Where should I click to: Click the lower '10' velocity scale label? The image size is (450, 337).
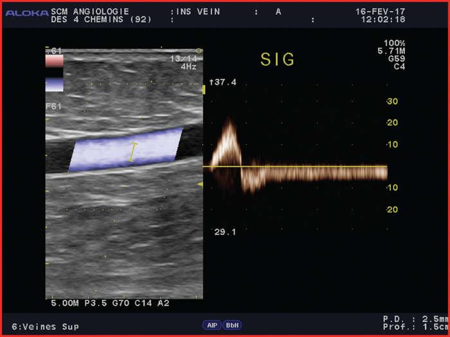tap(392, 188)
